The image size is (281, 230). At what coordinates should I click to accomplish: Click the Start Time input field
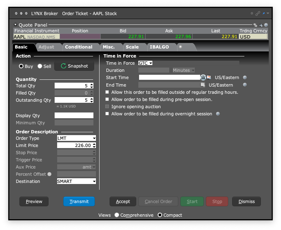(170, 77)
